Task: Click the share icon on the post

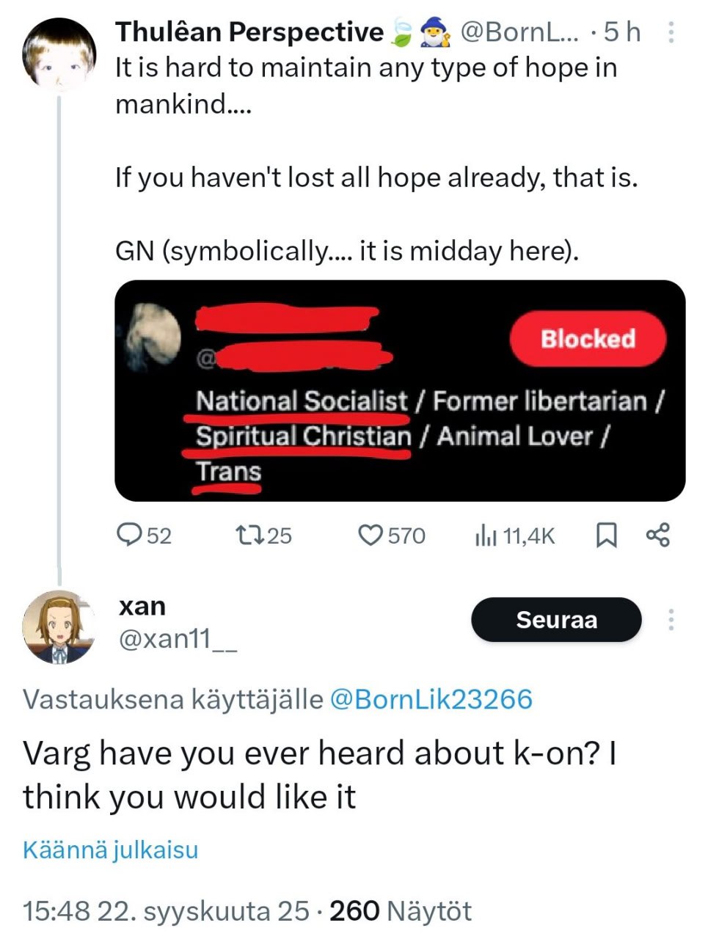Action: click(x=658, y=535)
